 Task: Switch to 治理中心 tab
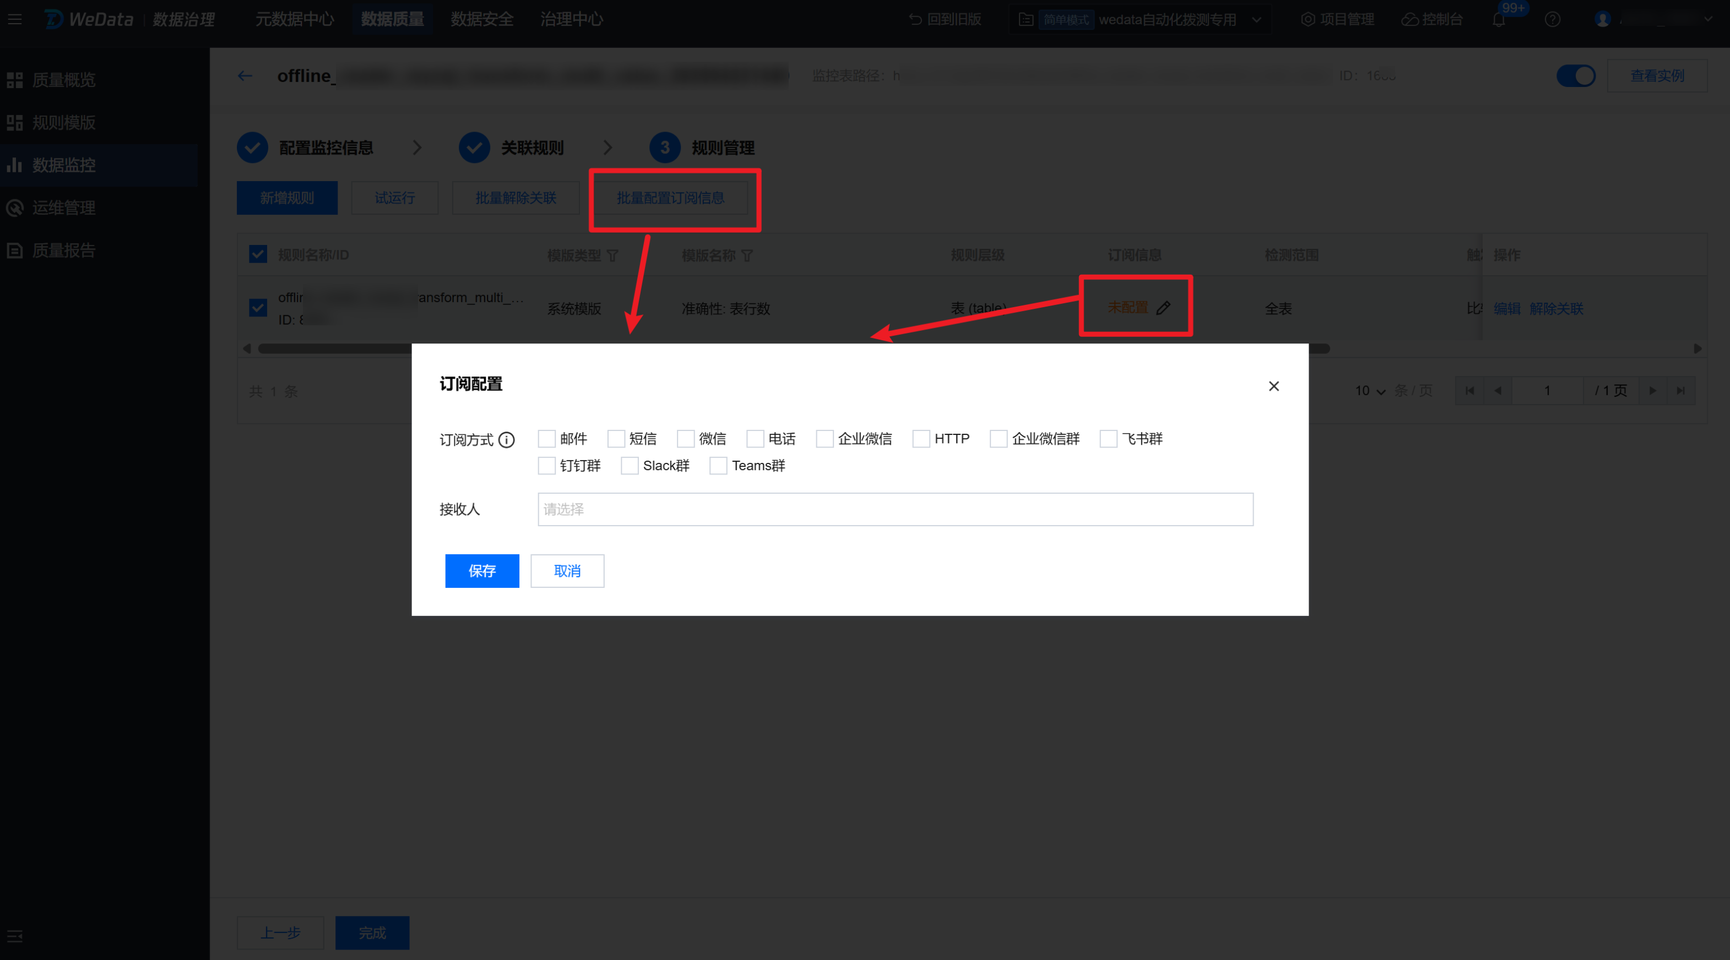click(x=572, y=19)
